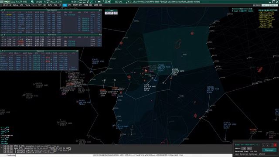Click the NE CALL button

pos(257,5)
